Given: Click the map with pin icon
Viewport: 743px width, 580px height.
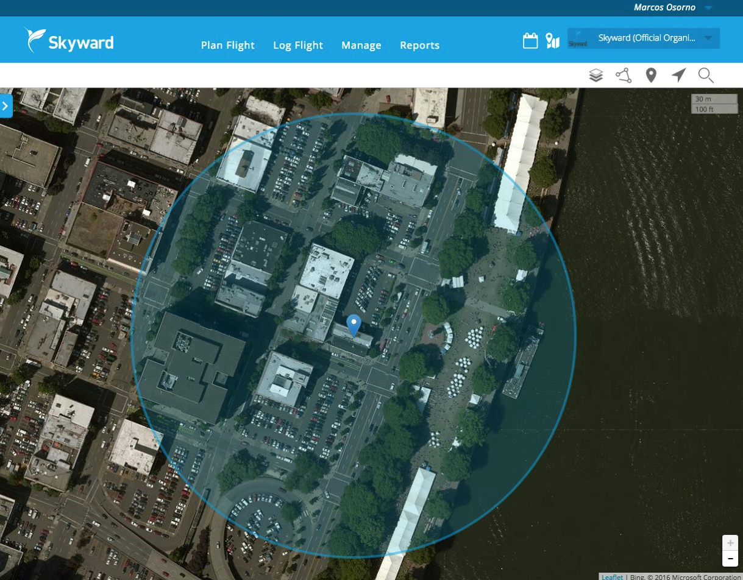Looking at the screenshot, I should (552, 41).
